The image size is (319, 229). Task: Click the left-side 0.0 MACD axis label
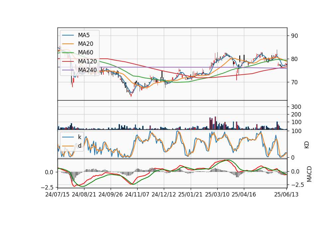coord(49,172)
